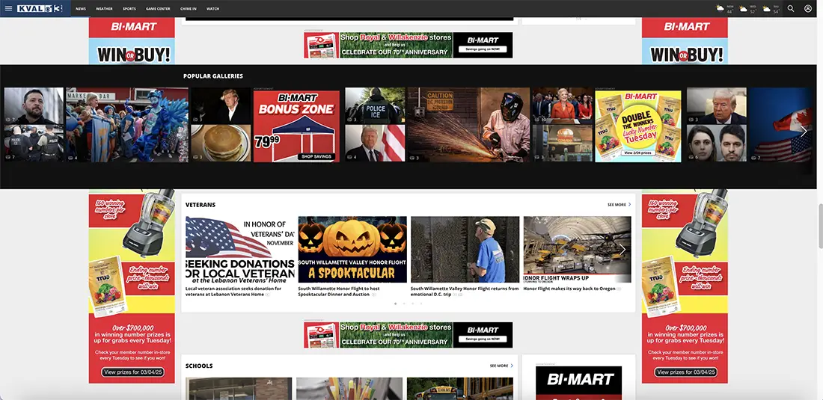Open Spooktacular Dinner and Auction story headline
The height and width of the screenshot is (400, 823).
339,292
